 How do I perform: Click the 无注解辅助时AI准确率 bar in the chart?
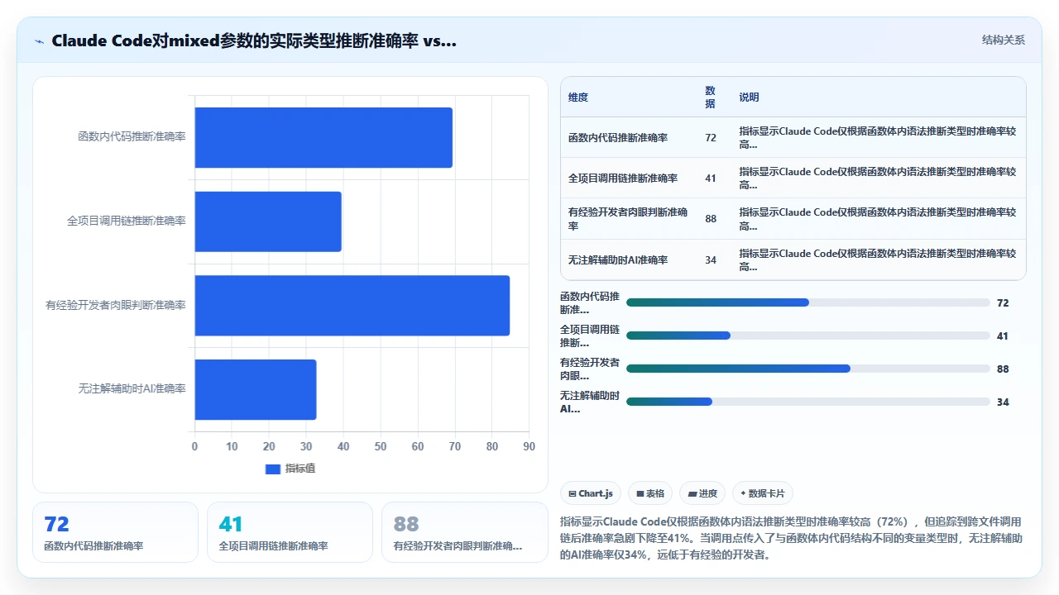(x=256, y=389)
